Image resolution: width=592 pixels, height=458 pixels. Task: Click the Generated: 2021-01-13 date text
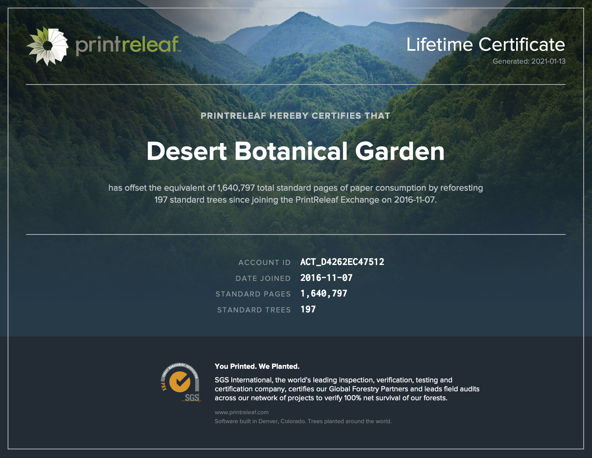[529, 61]
